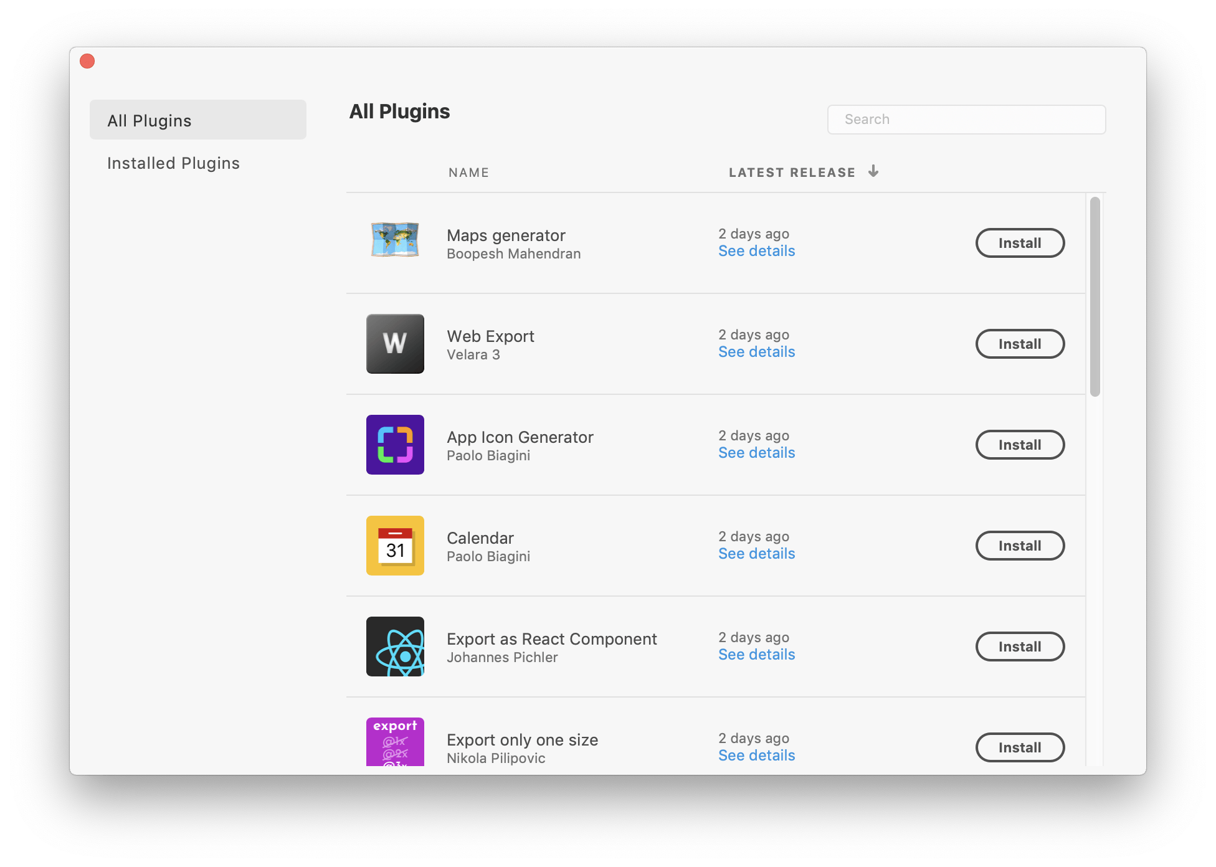The image size is (1216, 867).
Task: Switch to Installed Plugins section
Action: (x=173, y=163)
